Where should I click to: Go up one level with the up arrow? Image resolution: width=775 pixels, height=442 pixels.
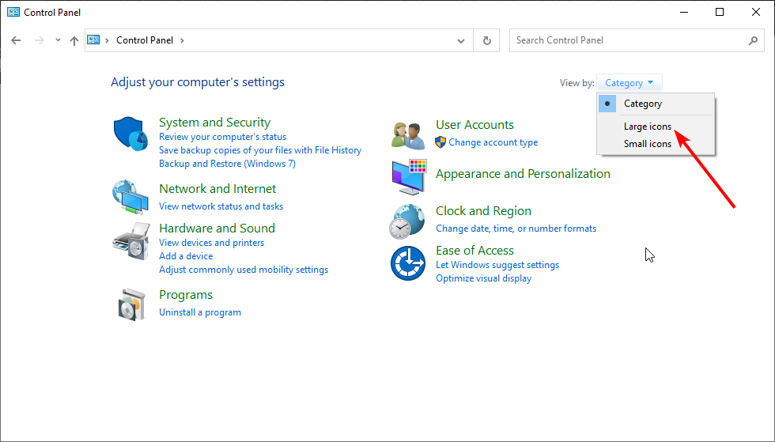[x=74, y=40]
